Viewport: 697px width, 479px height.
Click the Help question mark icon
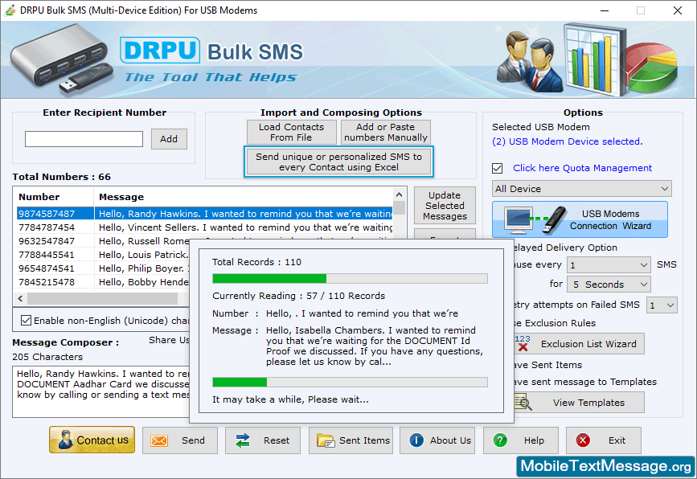coord(500,440)
